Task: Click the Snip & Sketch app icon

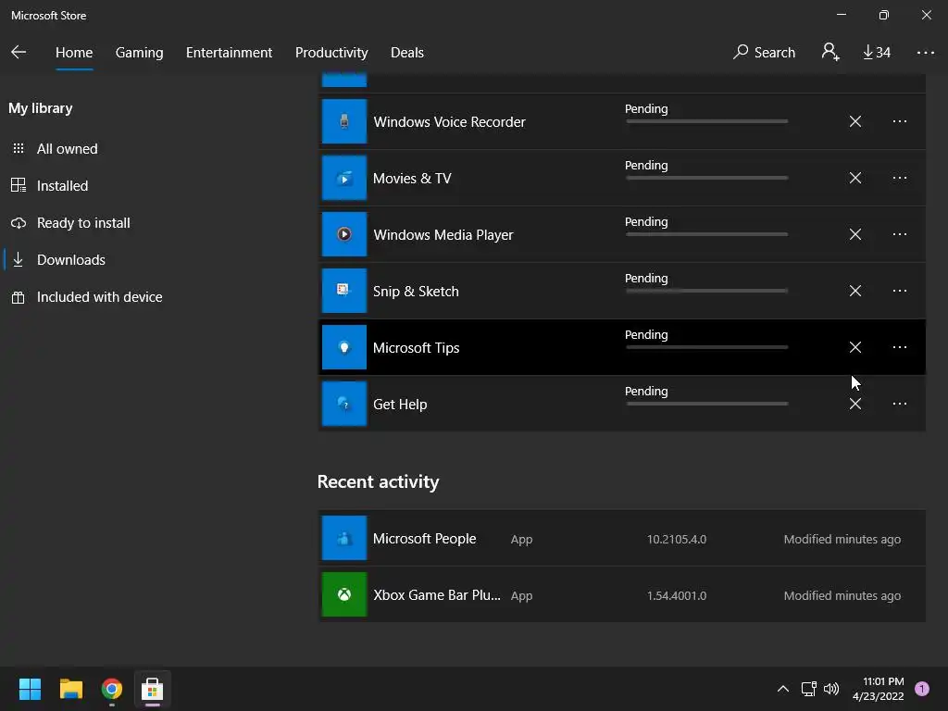Action: click(344, 291)
